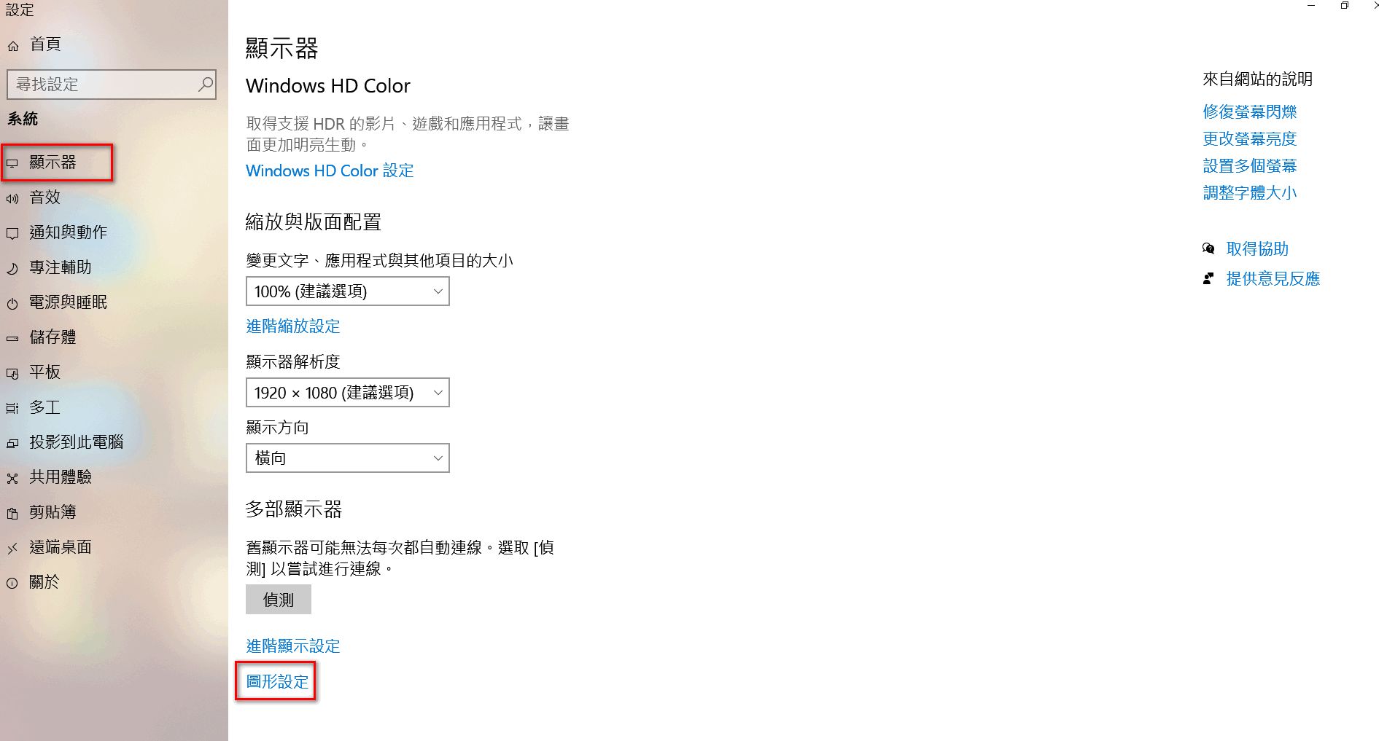Click the 剪貼簿 clipboard icon
Viewport: 1379px width, 741px height.
click(12, 513)
